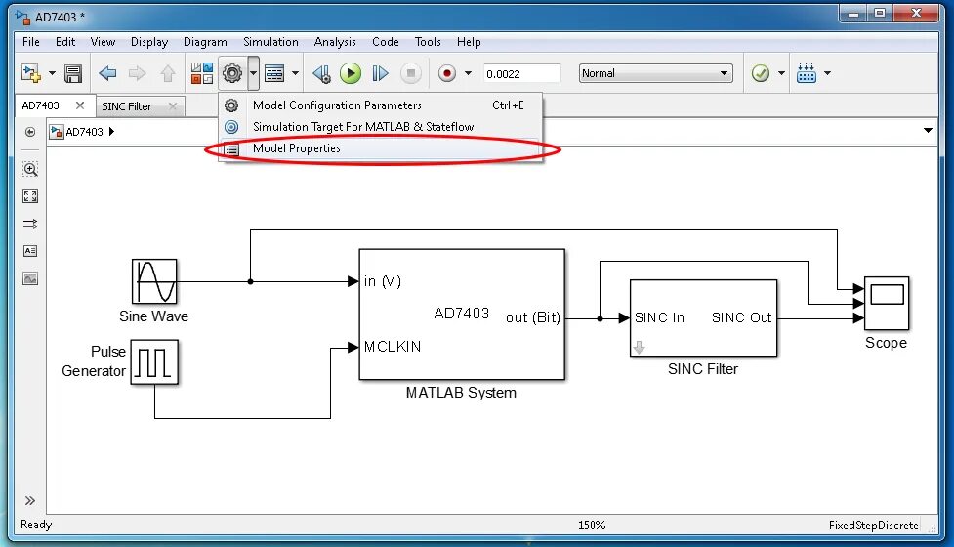
Task: Choose Model Properties from the dropdown
Action: point(380,148)
